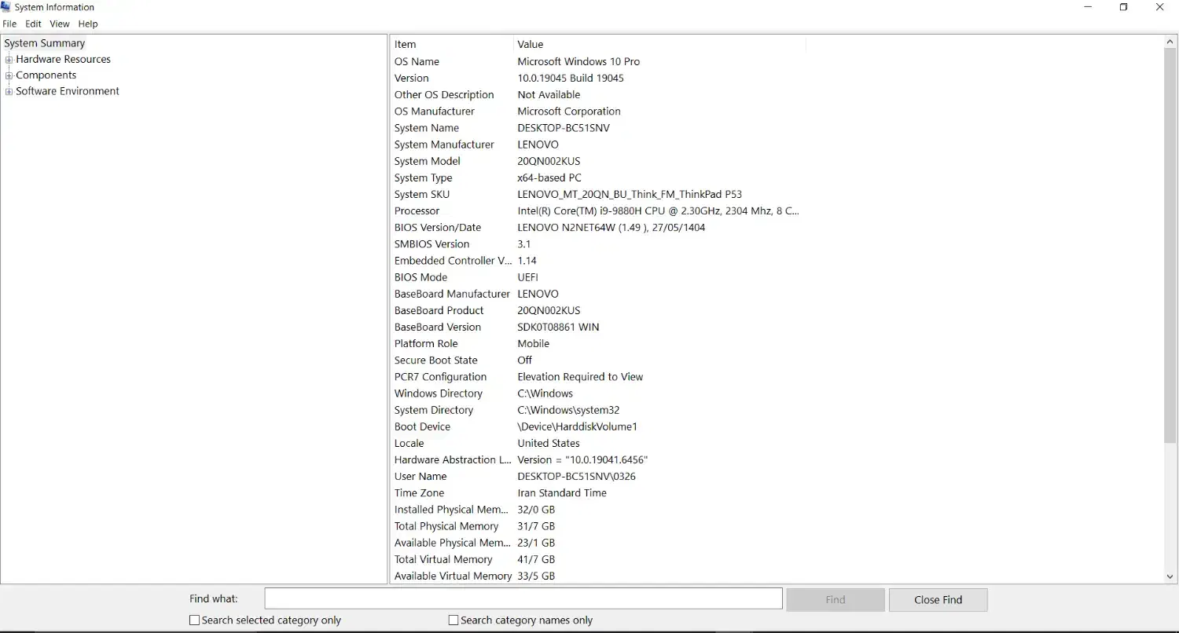
Task: Click the Other OS Description row label
Action: [x=444, y=95]
